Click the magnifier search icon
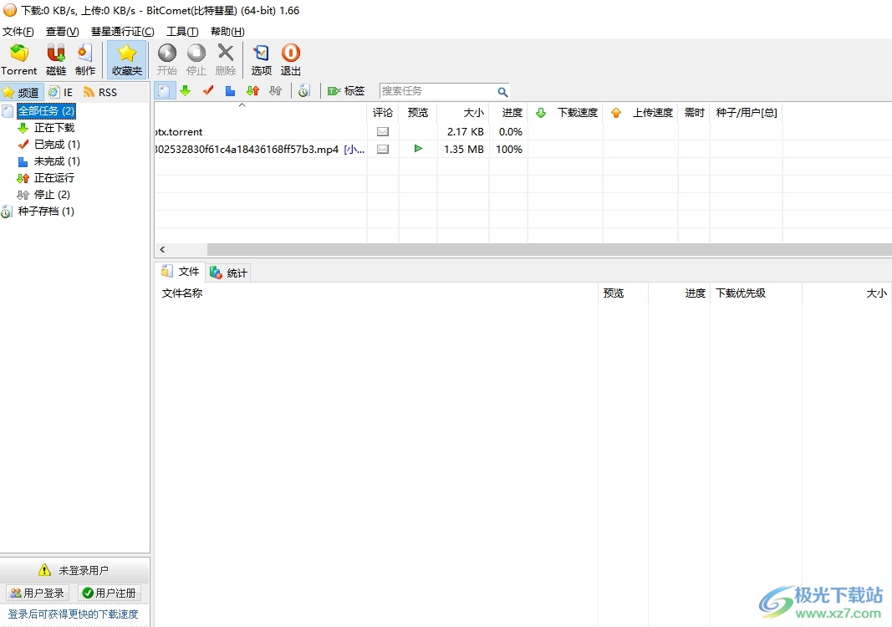 pos(502,92)
